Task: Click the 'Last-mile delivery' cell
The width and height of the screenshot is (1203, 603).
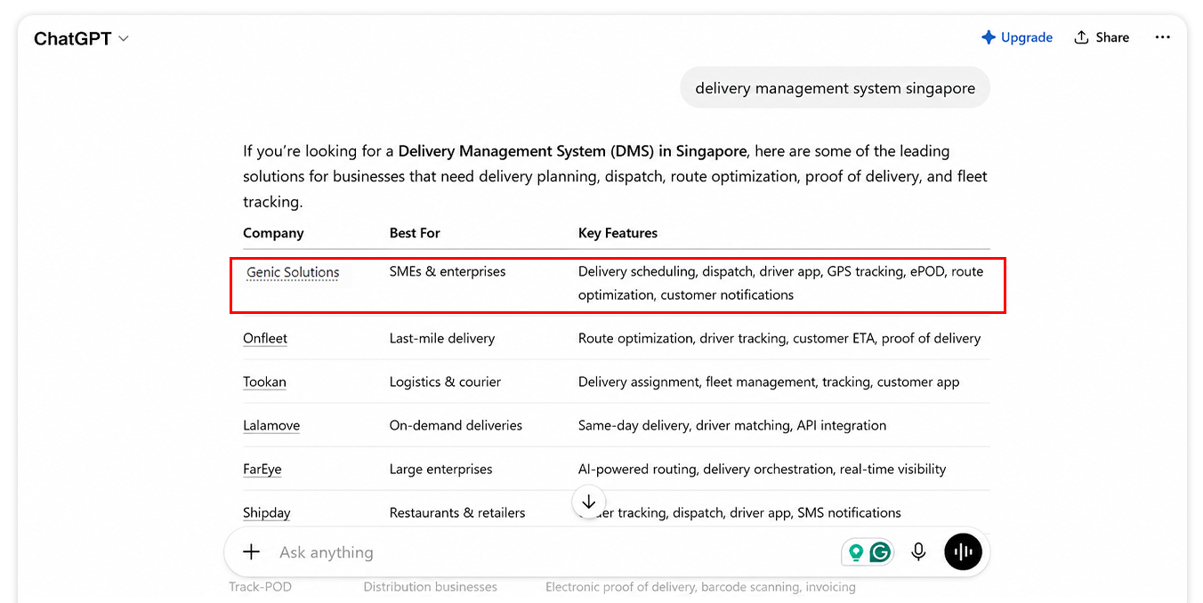Action: point(442,338)
